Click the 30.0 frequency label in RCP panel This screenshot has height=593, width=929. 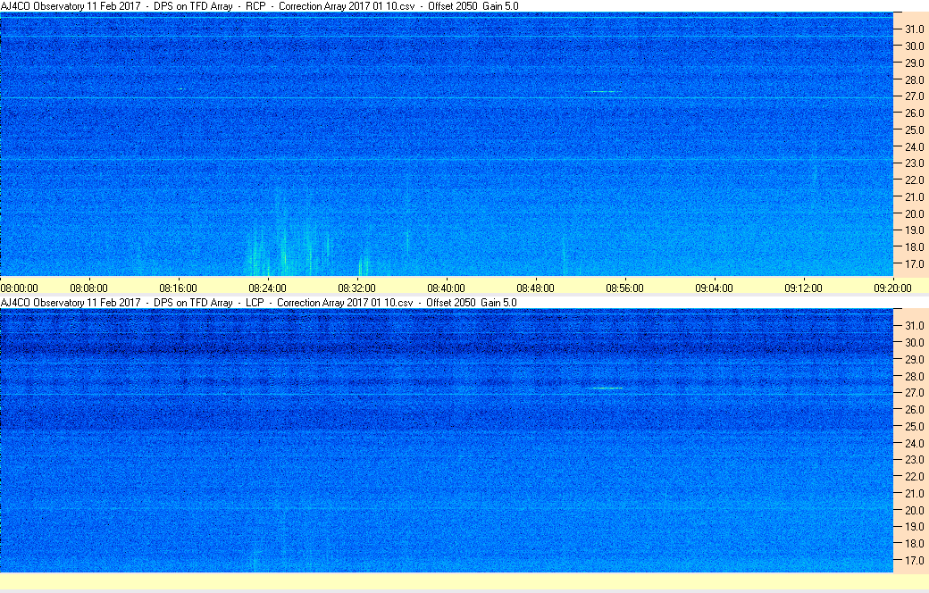[x=914, y=46]
